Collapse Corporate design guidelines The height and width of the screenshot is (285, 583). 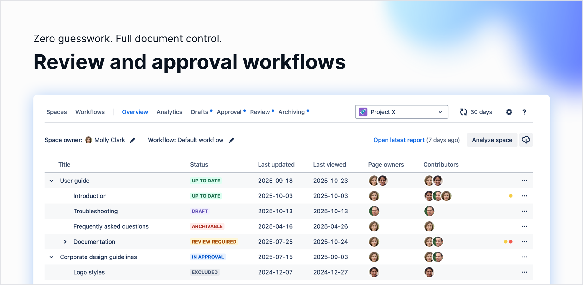[x=51, y=257]
